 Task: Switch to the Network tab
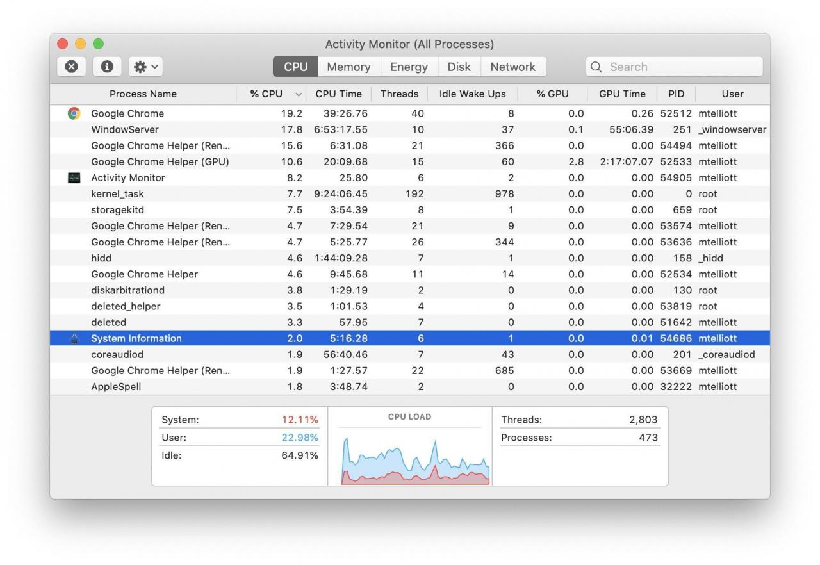pos(512,67)
